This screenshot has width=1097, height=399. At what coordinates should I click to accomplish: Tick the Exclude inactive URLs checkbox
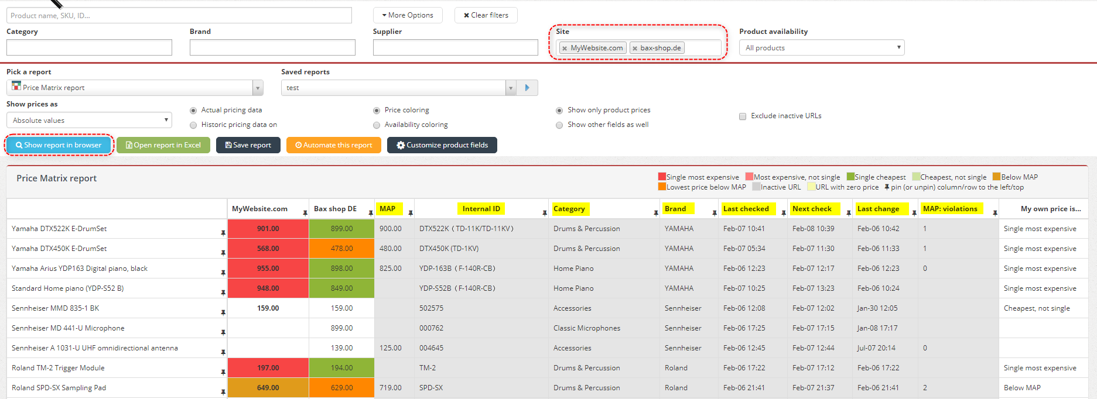pyautogui.click(x=743, y=116)
